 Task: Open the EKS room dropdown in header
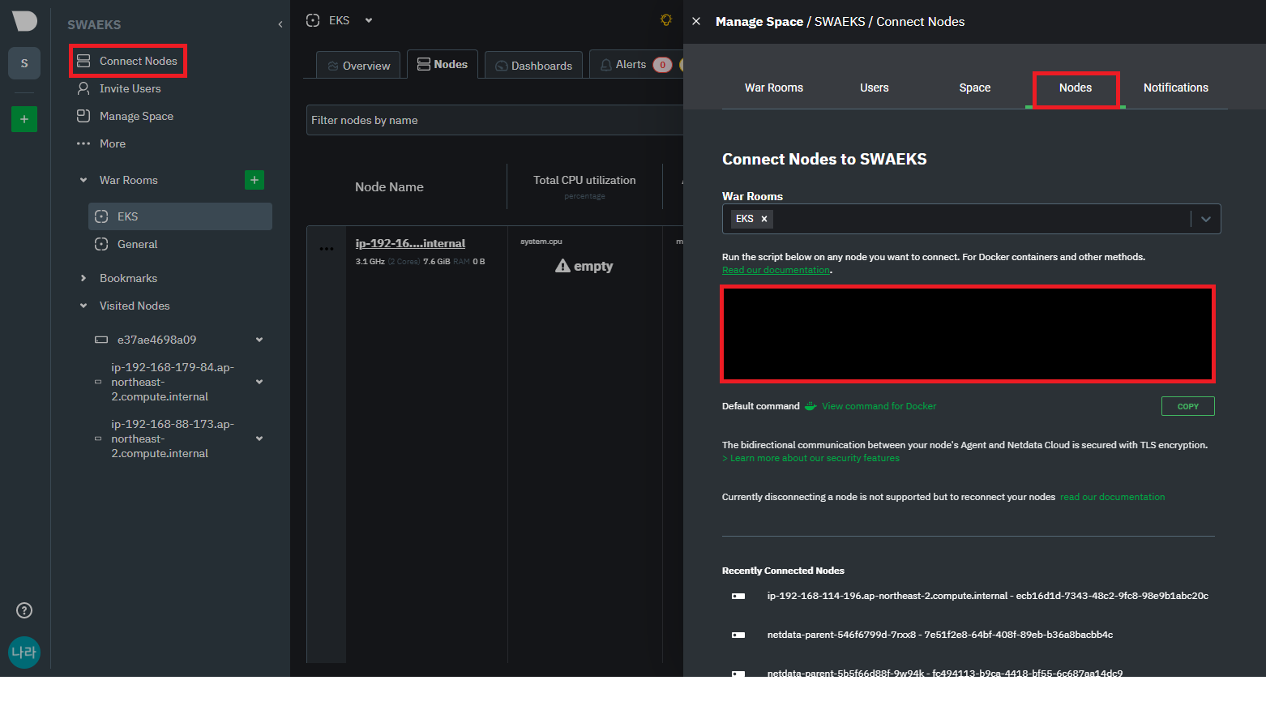[369, 20]
